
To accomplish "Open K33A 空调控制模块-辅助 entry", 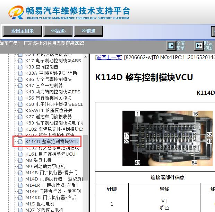I will tap(51, 73).
